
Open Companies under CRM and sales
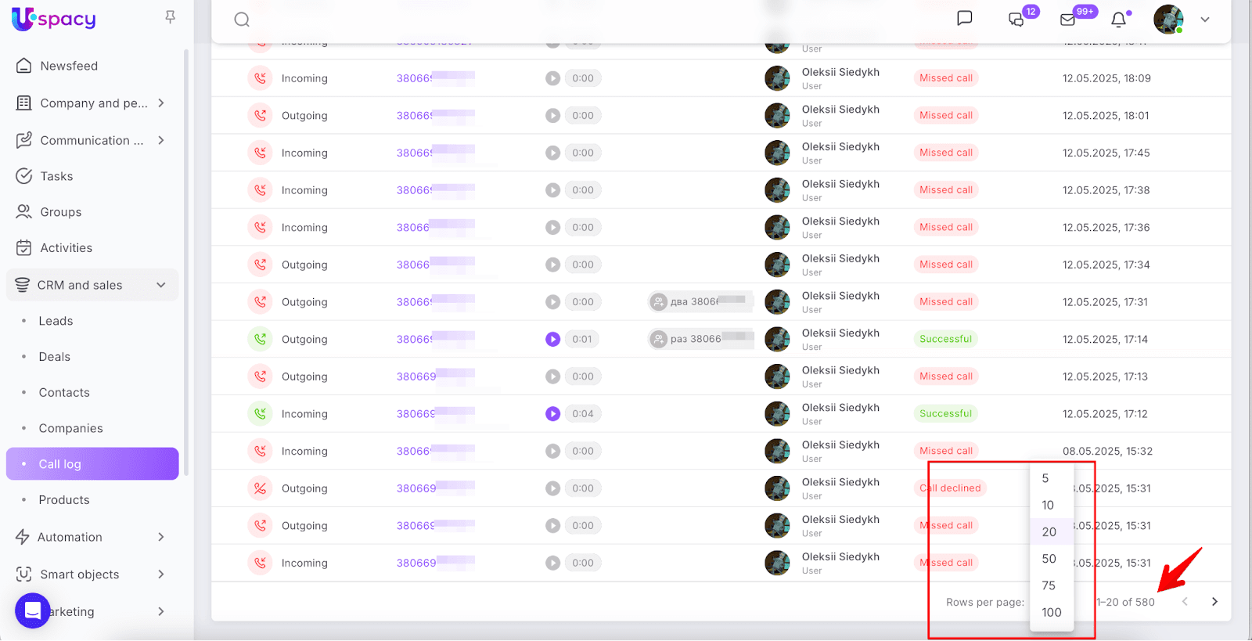(x=71, y=428)
